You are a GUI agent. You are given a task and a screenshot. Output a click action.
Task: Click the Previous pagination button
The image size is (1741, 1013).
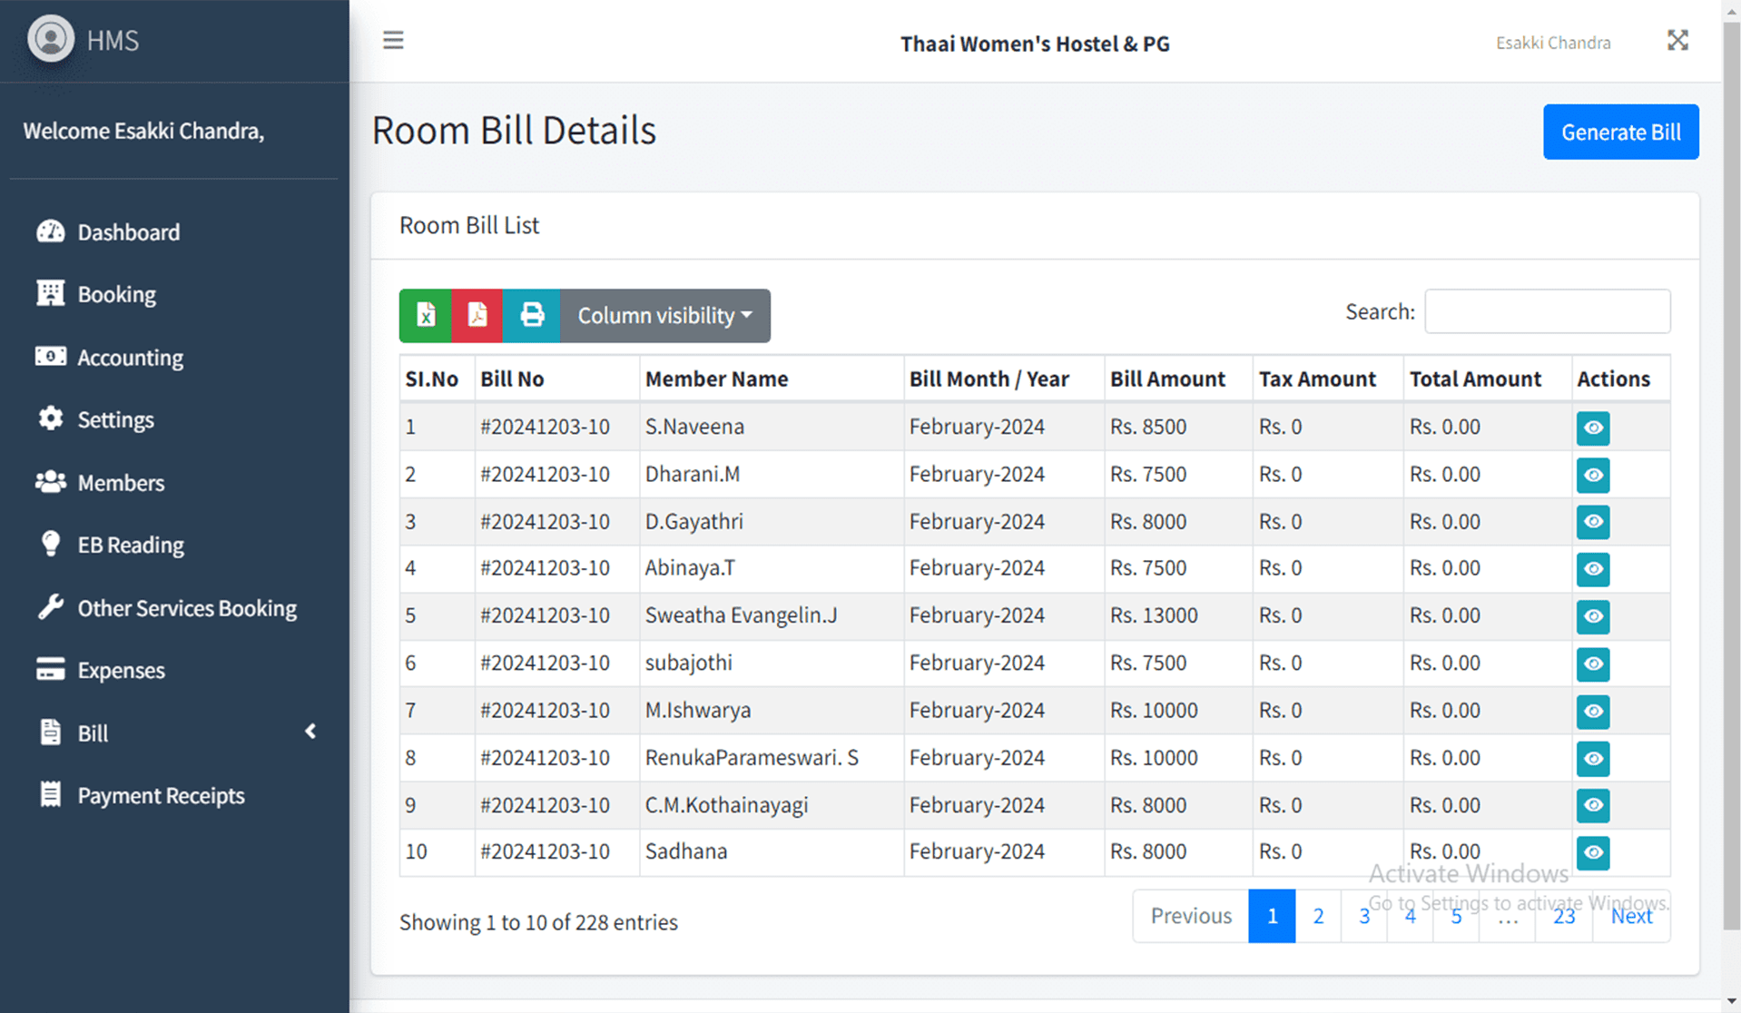[x=1191, y=916]
